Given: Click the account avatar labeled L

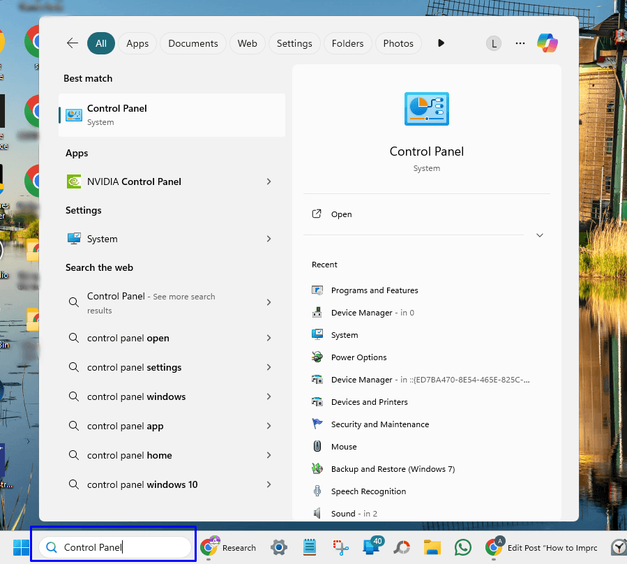Looking at the screenshot, I should (x=494, y=43).
